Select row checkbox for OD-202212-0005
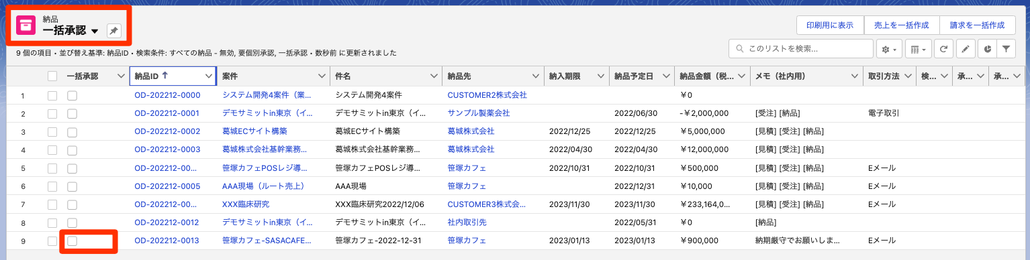 [x=52, y=186]
